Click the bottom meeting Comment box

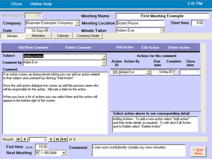pos(139,150)
